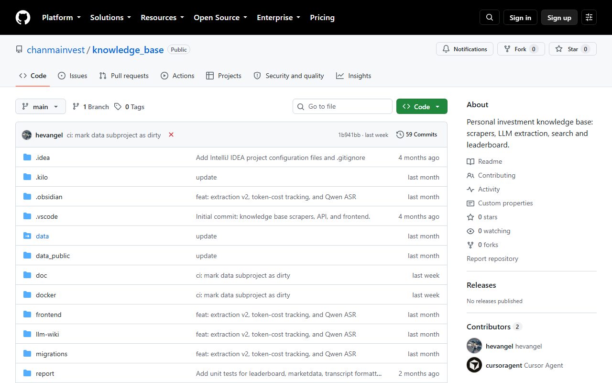The image size is (612, 383).
Task: Open the Report repository link
Action: tap(492, 259)
